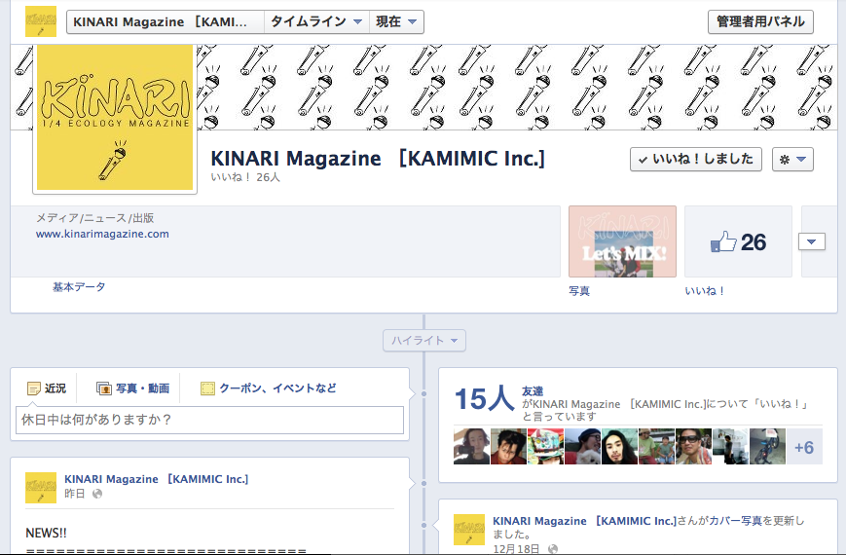Click the small KINARI logo in top bar
Image resolution: width=846 pixels, height=555 pixels.
(41, 21)
